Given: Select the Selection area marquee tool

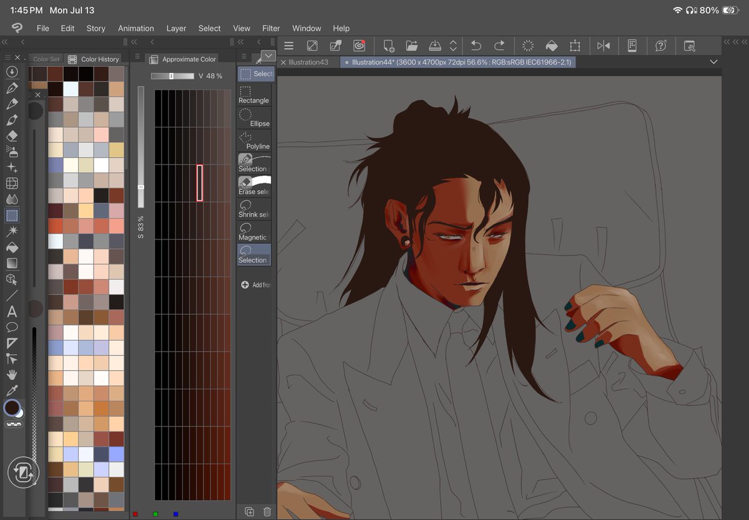Looking at the screenshot, I should coord(12,216).
